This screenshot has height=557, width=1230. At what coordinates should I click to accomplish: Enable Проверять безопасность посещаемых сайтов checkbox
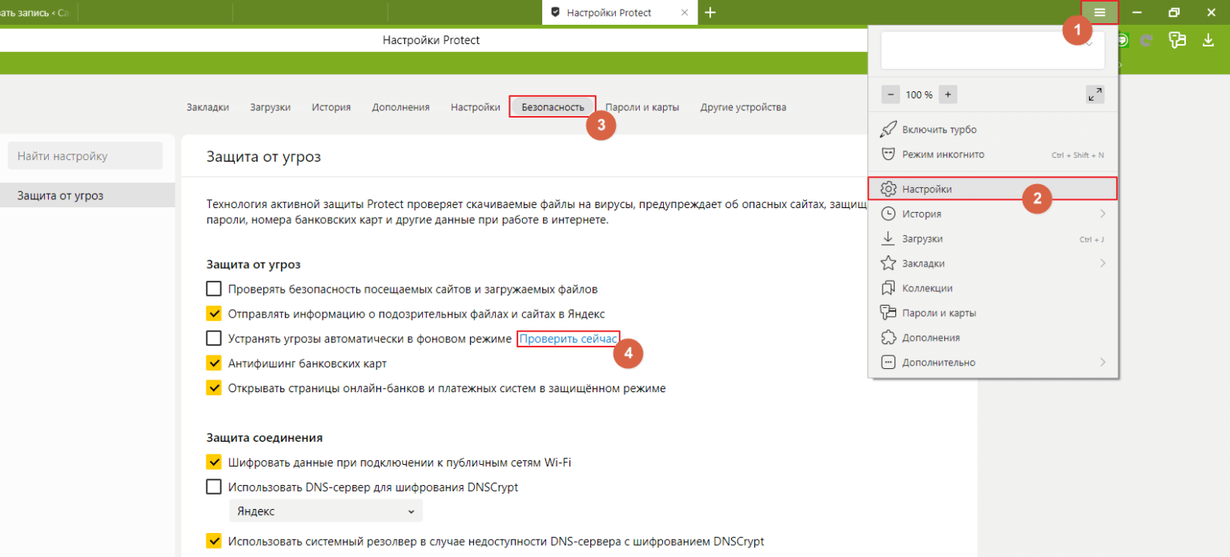click(214, 289)
